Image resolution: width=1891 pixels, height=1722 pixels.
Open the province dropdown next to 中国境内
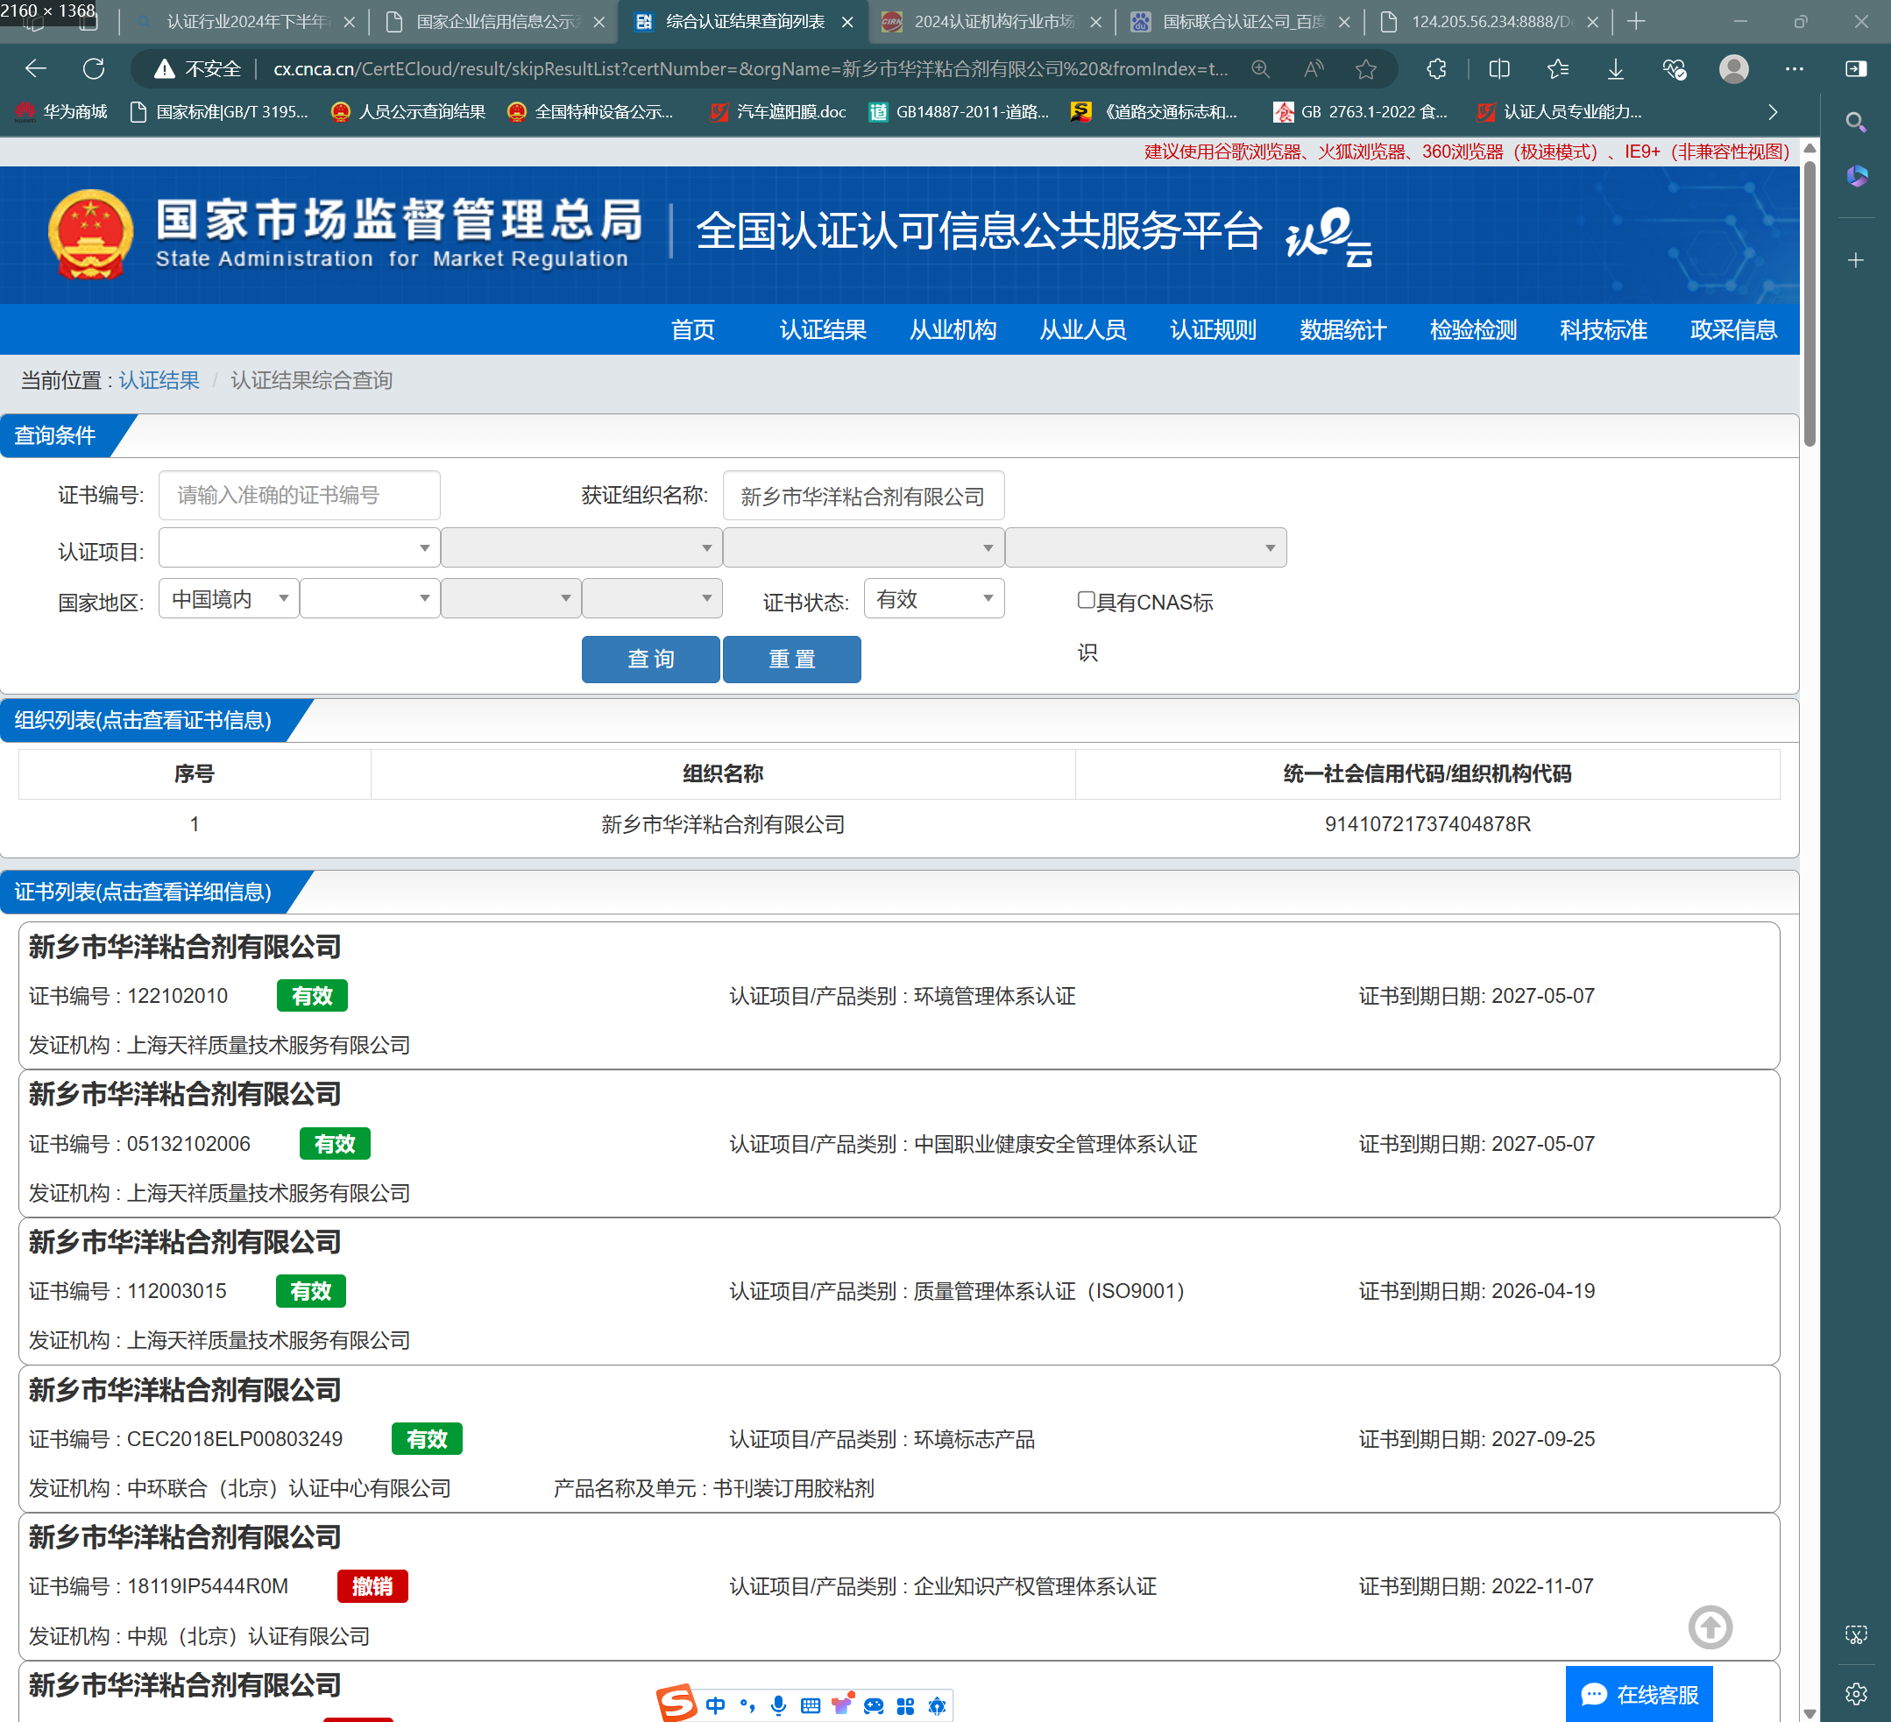(x=370, y=599)
